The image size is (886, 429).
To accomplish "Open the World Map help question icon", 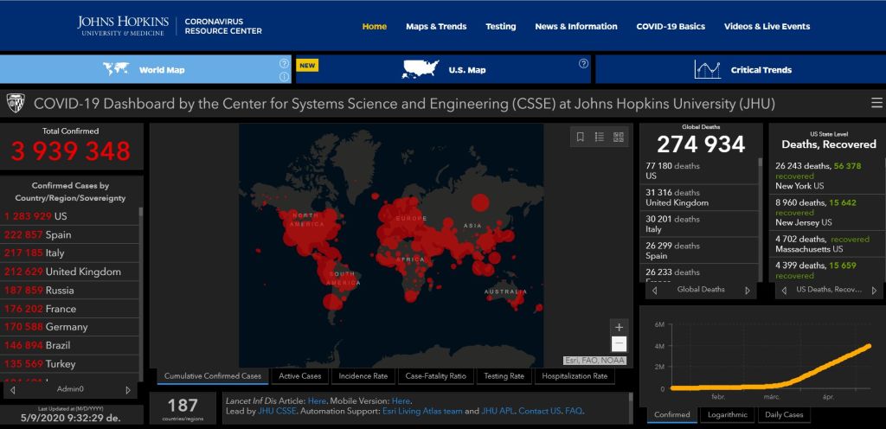I will click(284, 63).
